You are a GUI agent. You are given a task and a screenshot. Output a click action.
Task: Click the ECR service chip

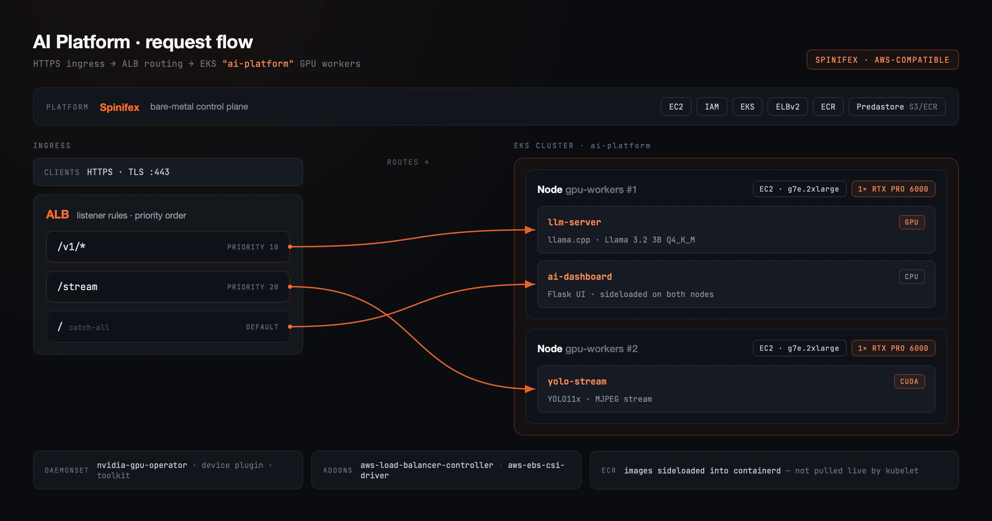click(828, 107)
